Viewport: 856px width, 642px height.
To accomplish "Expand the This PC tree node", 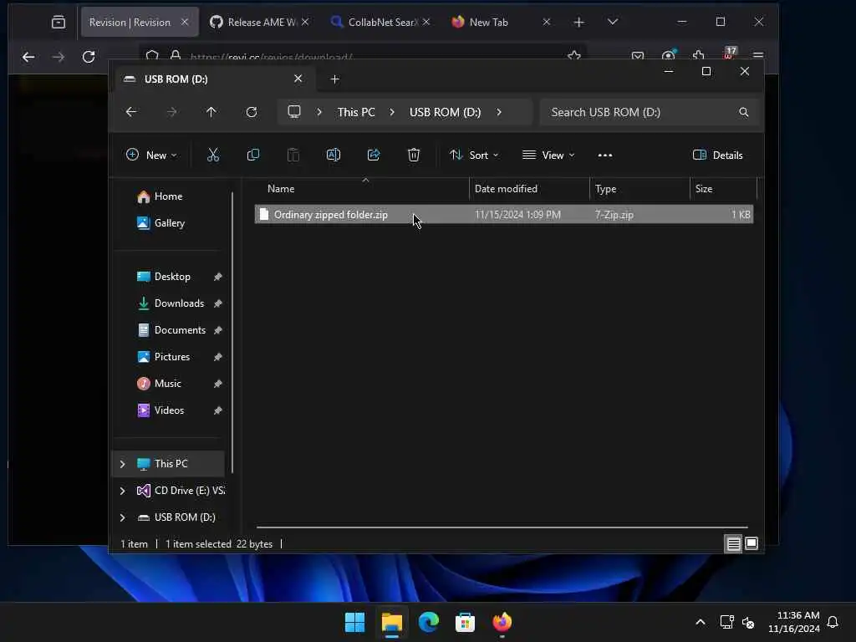I will 122,464.
